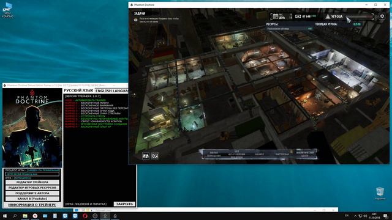The image size is (392, 220).
Task: Click ПОДДЕРЖИТЕ АВТОРА button
Action: (32, 193)
